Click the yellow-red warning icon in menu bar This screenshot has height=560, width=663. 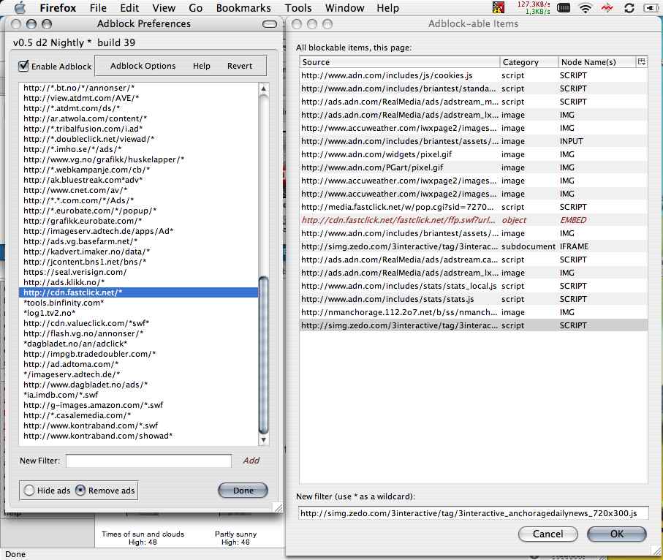point(499,7)
